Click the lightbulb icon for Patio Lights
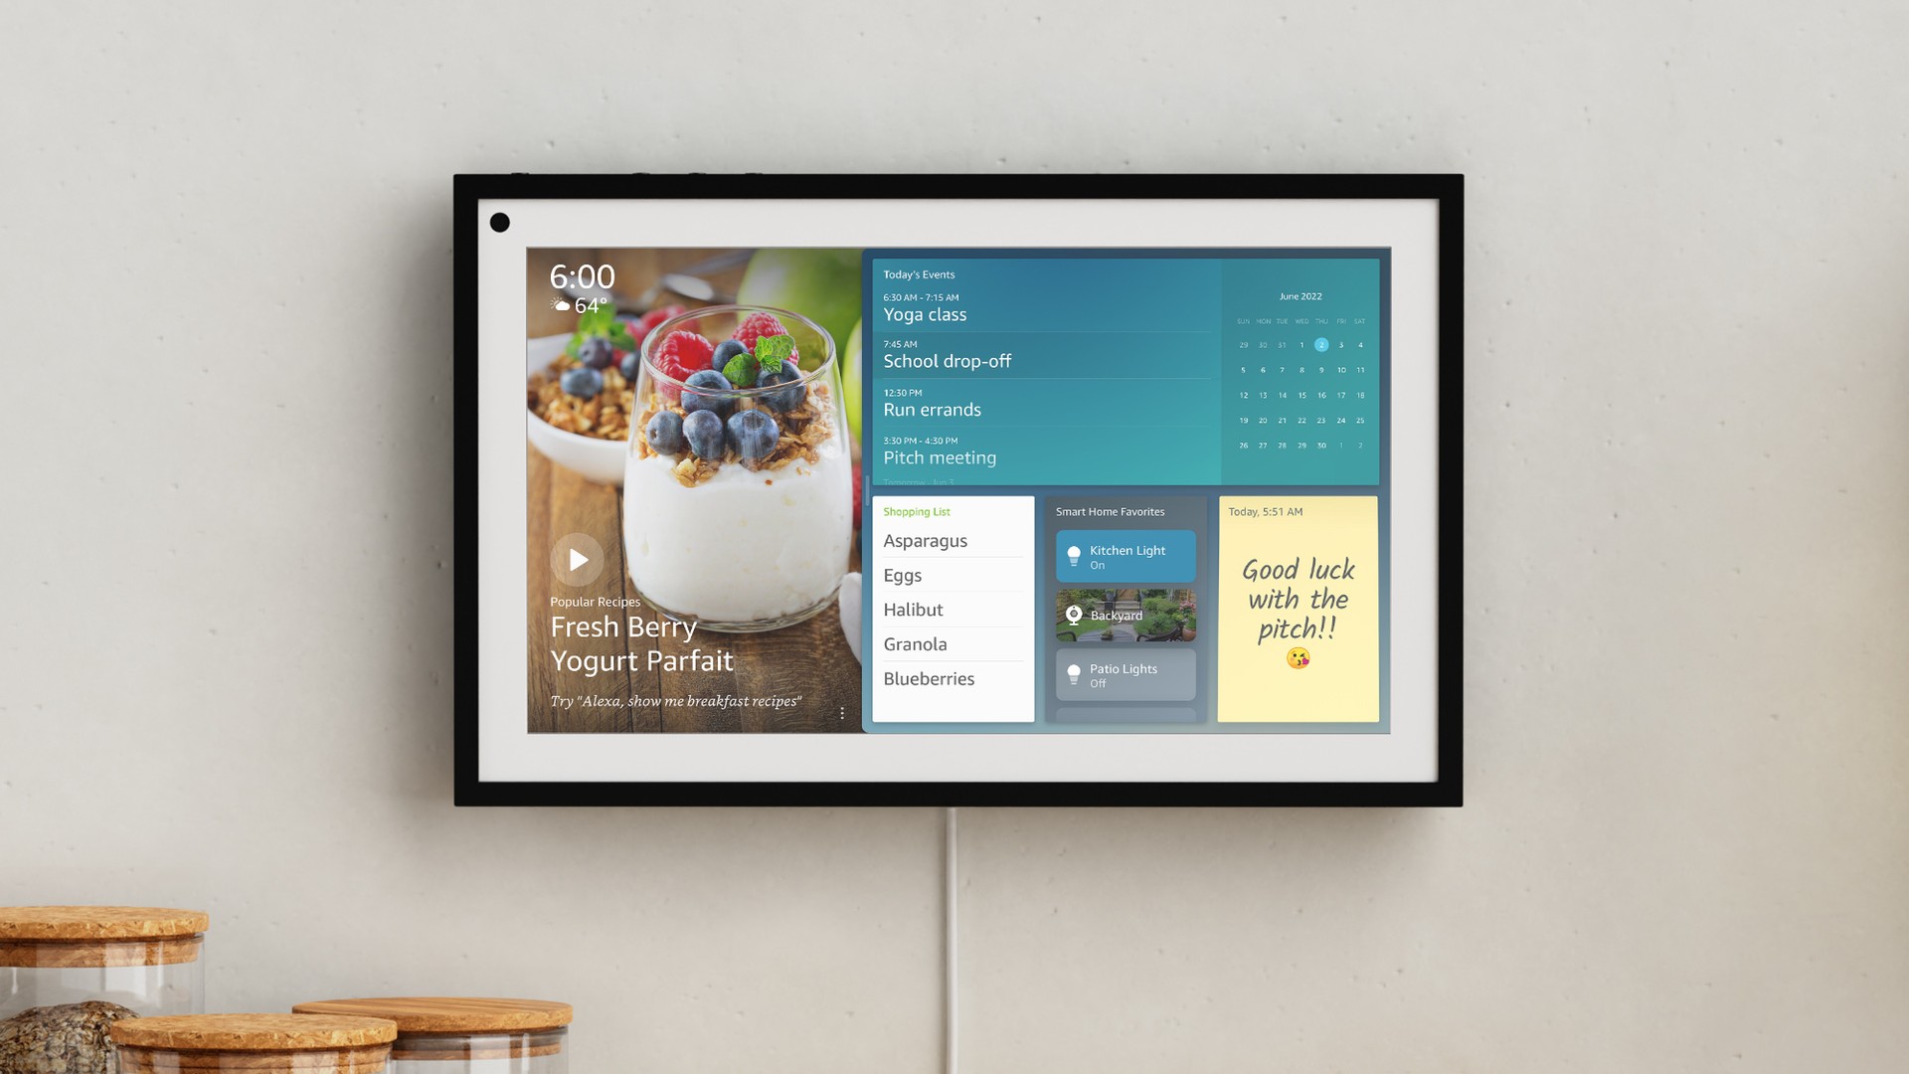Viewport: 1909px width, 1074px height. pos(1073,672)
